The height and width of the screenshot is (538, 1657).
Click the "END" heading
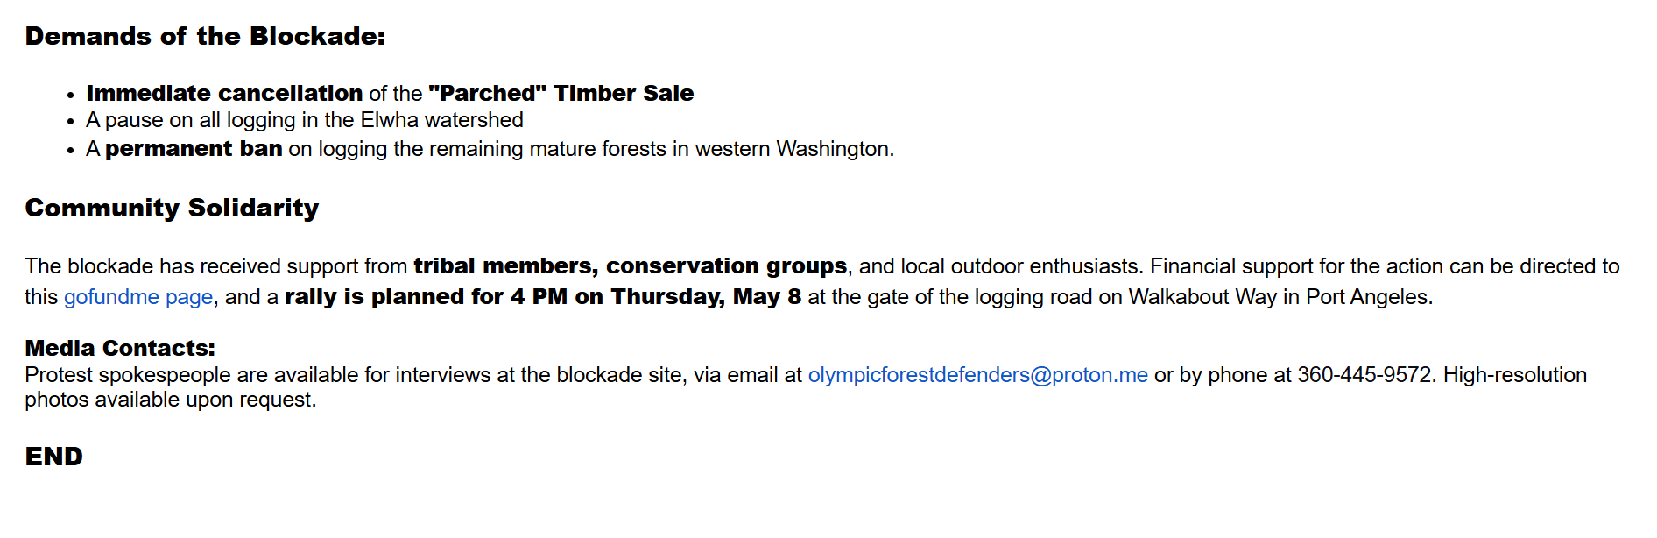coord(53,457)
